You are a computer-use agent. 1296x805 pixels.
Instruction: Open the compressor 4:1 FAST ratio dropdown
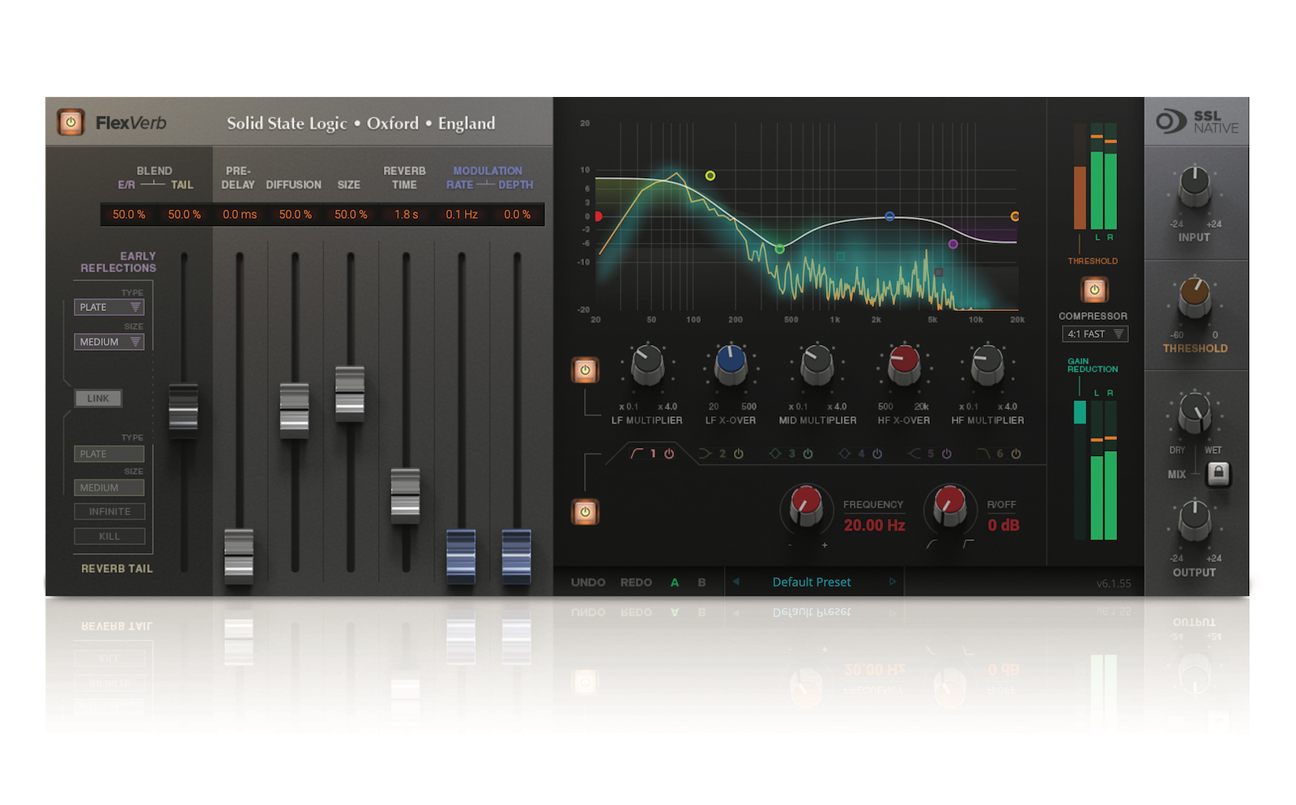(x=1095, y=334)
